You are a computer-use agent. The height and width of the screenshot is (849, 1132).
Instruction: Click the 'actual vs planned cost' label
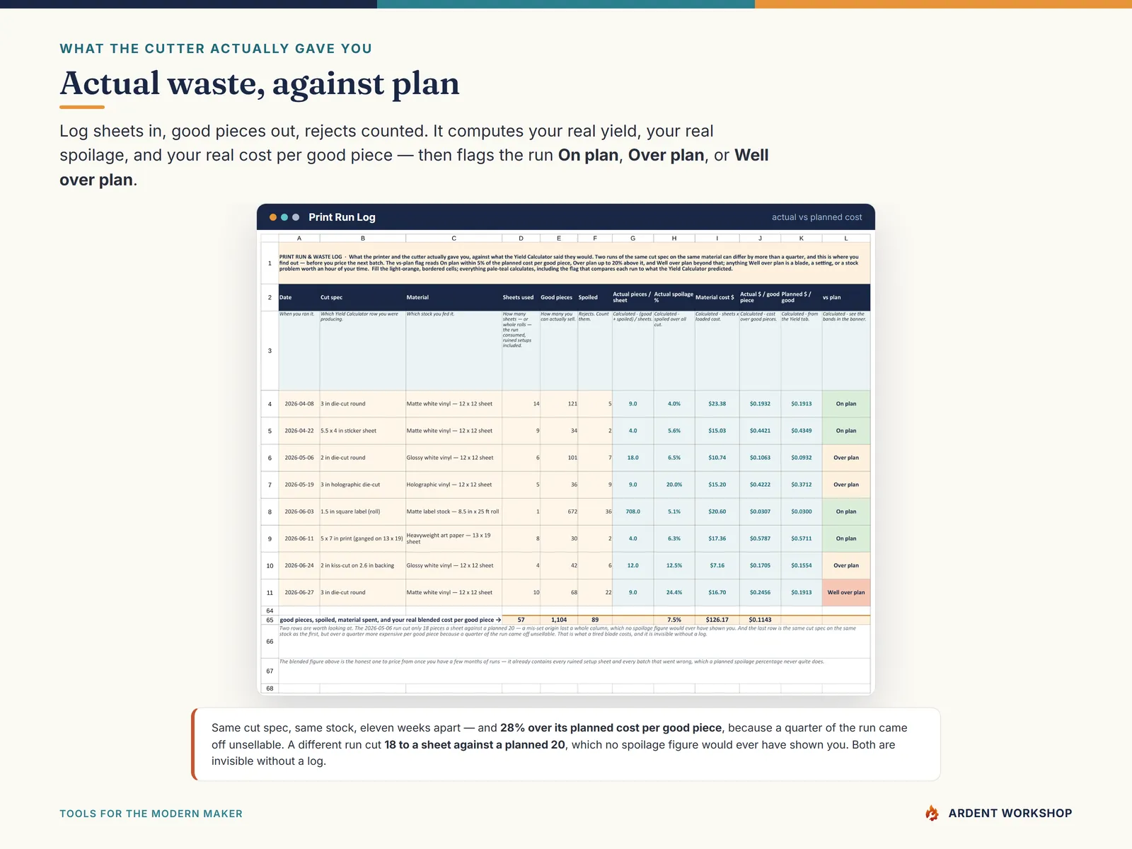pos(816,217)
